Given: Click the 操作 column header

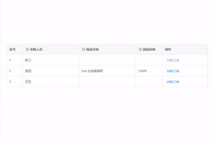Looking at the screenshot, I should (x=168, y=50).
